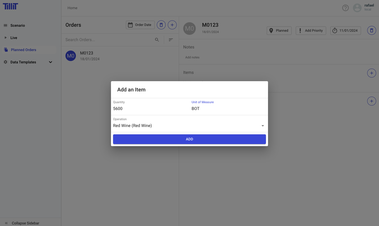The image size is (379, 226).
Task: Click the Planned status button
Action: 279,31
